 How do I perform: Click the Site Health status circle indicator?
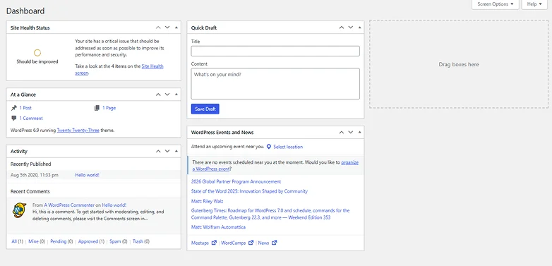37,53
